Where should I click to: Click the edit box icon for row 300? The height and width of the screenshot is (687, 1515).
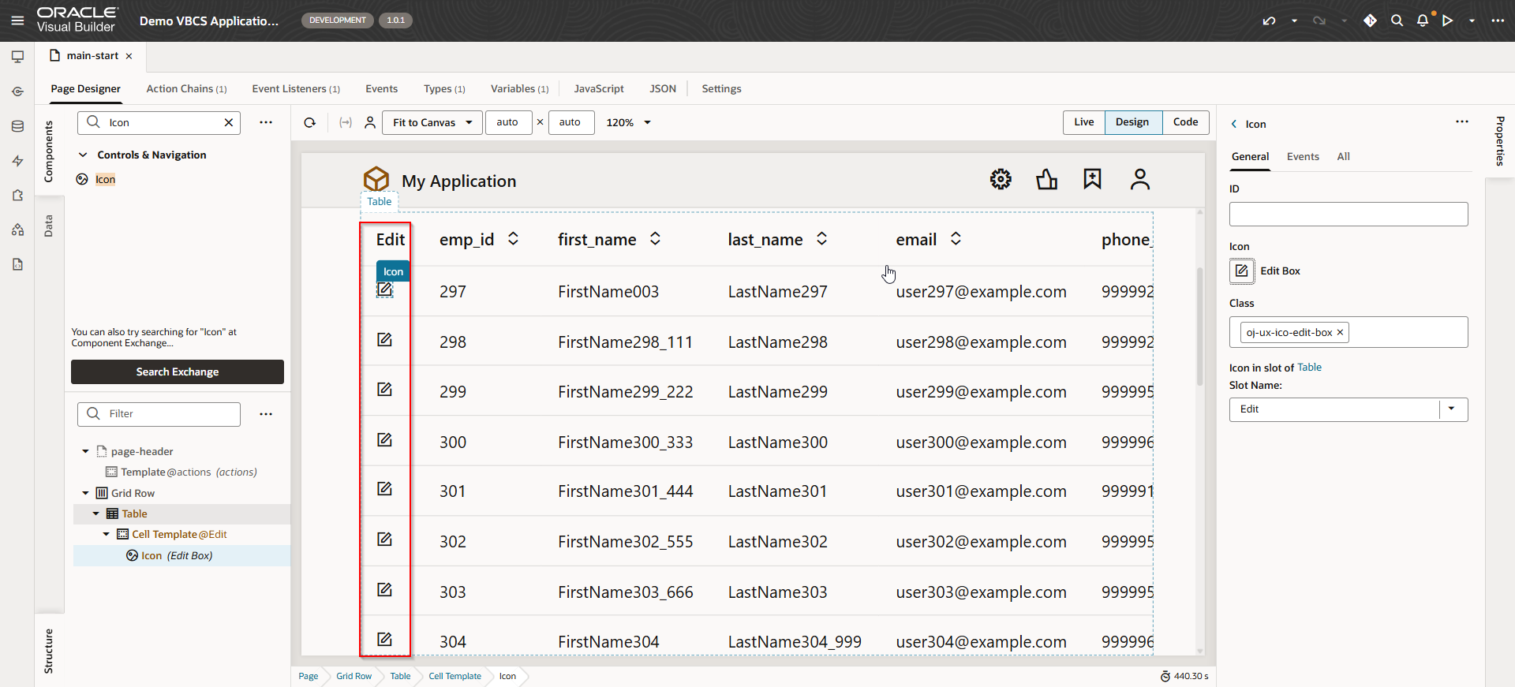pos(384,440)
